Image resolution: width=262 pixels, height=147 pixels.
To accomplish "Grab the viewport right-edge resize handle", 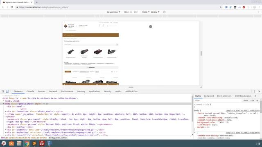I will click(x=201, y=53).
